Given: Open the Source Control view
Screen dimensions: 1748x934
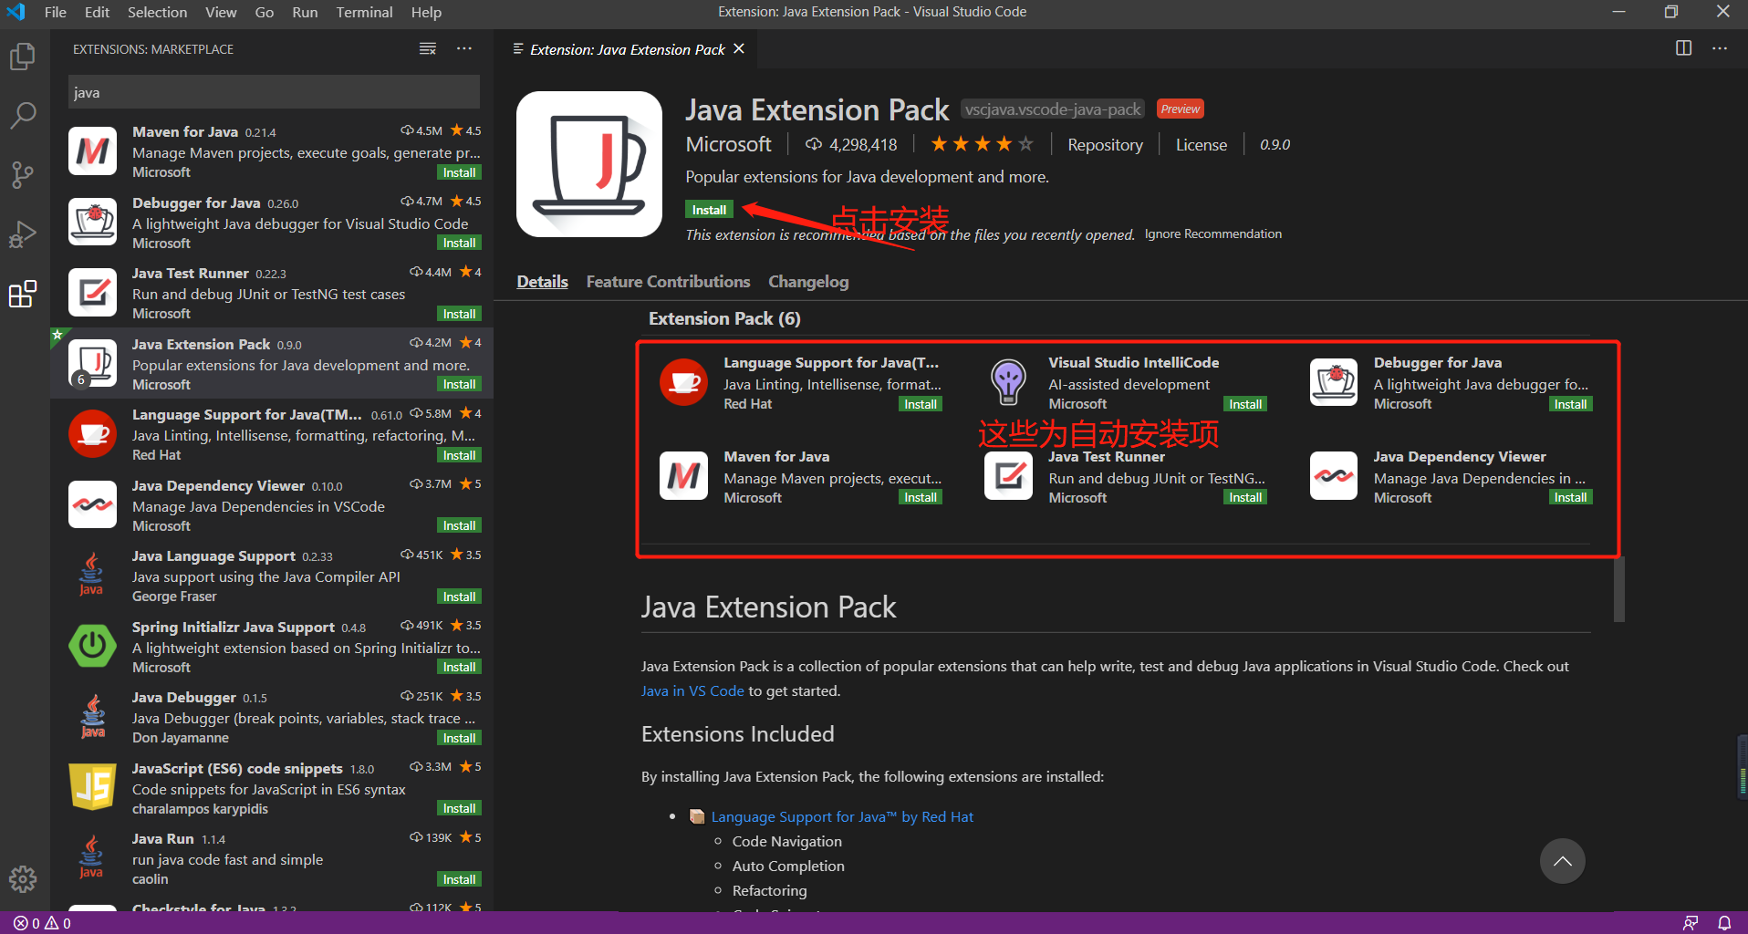Looking at the screenshot, I should 23,175.
